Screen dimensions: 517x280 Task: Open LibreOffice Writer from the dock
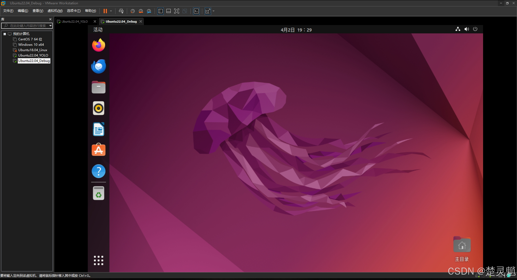click(99, 129)
